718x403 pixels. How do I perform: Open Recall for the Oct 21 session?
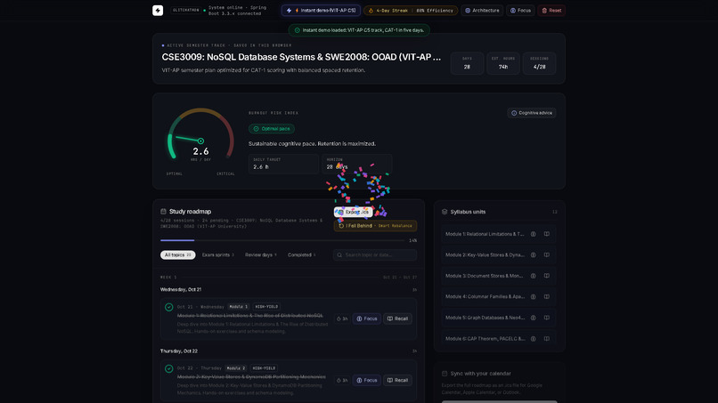397,318
